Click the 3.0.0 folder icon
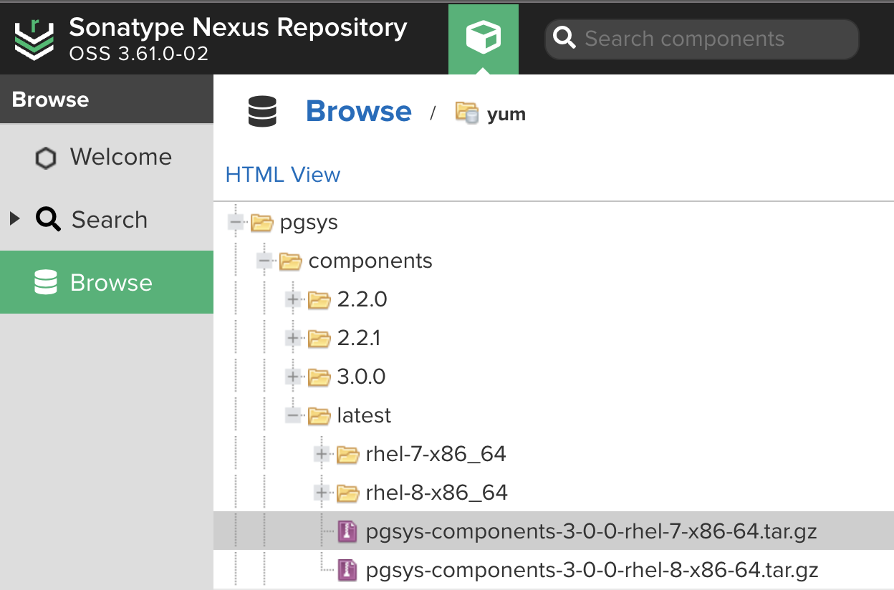894x590 pixels. click(x=319, y=377)
